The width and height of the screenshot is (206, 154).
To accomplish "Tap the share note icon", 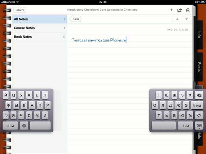I will pyautogui.click(x=179, y=10).
